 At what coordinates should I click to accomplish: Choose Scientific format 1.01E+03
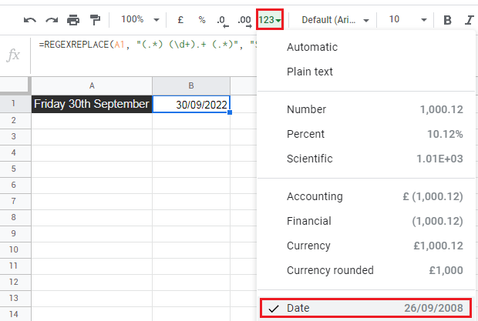(x=366, y=159)
